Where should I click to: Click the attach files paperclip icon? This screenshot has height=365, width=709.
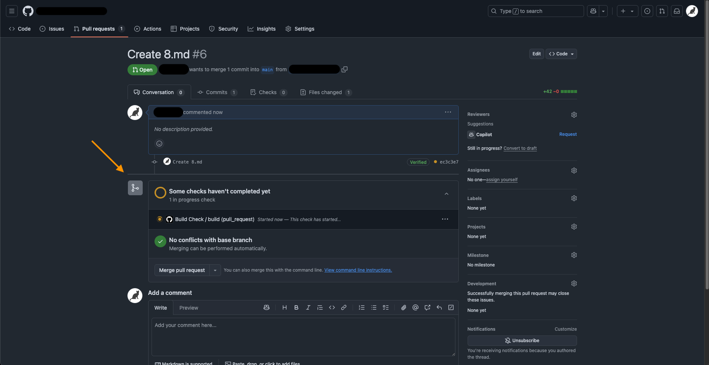[x=404, y=307]
